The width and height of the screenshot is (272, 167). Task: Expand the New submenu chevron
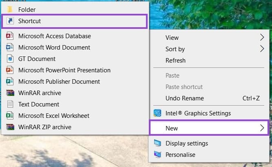tap(262, 128)
